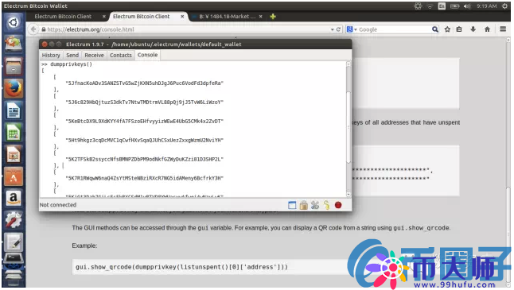Click the seed key icon
This screenshot has height=290, width=514.
[326, 205]
